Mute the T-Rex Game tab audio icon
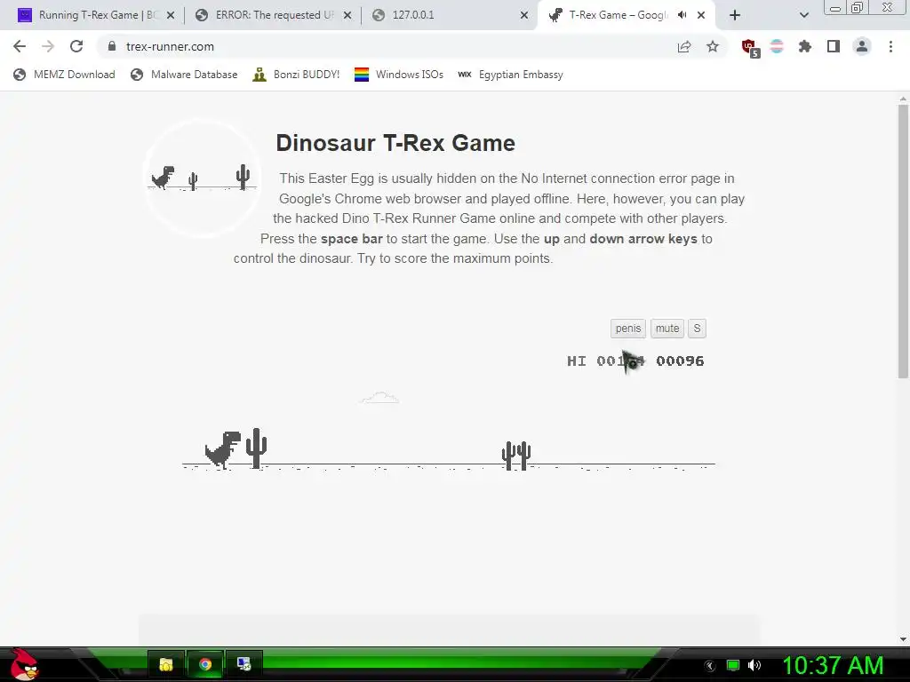 [x=682, y=15]
